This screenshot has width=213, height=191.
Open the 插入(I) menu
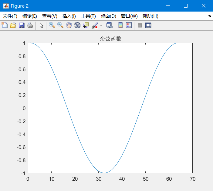pyautogui.click(x=69, y=16)
